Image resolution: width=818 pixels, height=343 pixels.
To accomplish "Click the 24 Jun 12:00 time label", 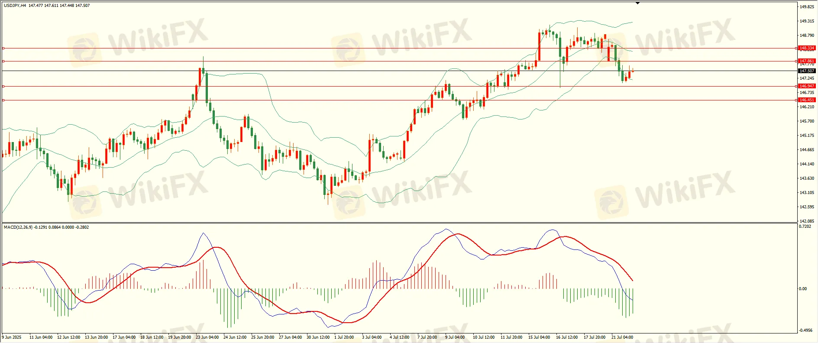I will [x=235, y=337].
